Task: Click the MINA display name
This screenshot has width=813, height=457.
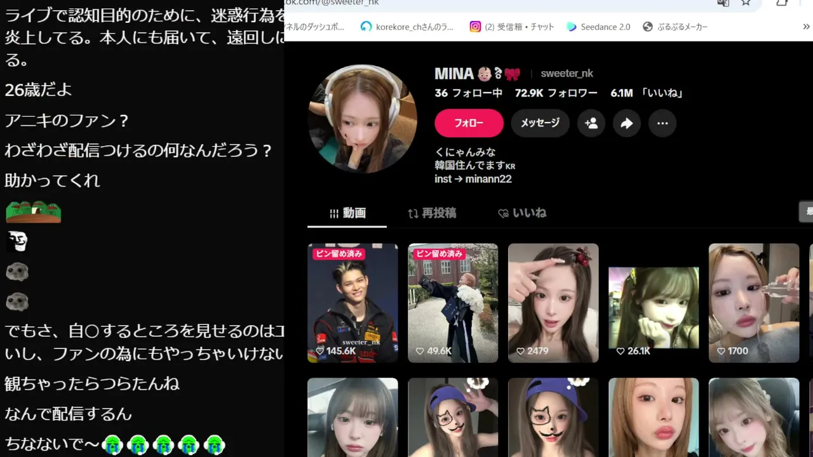Action: 454,74
